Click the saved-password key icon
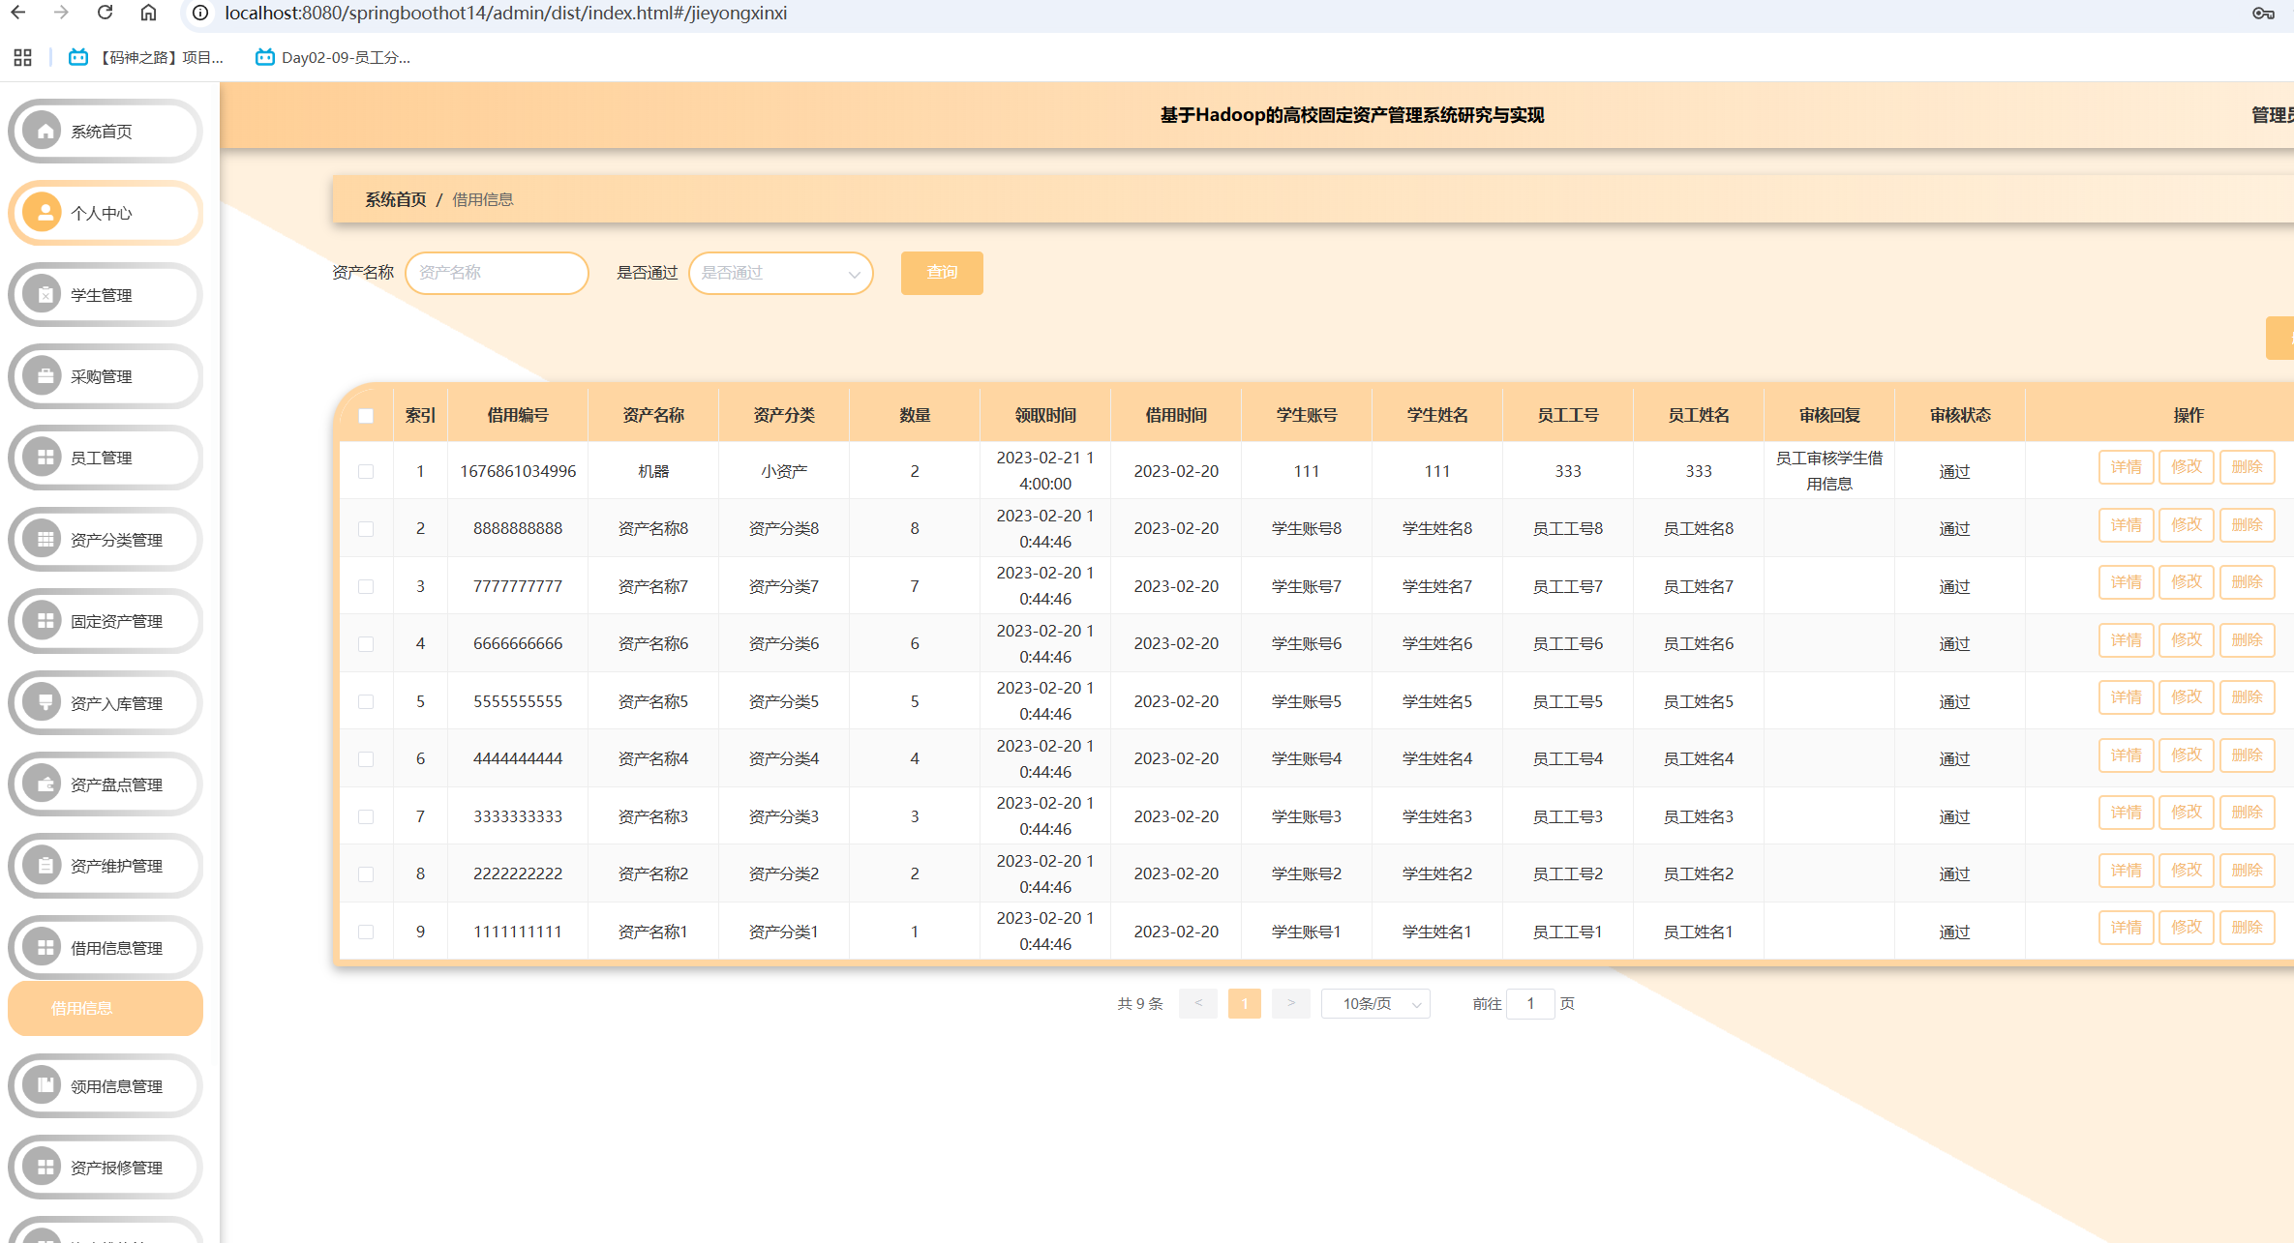The image size is (2294, 1243). tap(2263, 13)
